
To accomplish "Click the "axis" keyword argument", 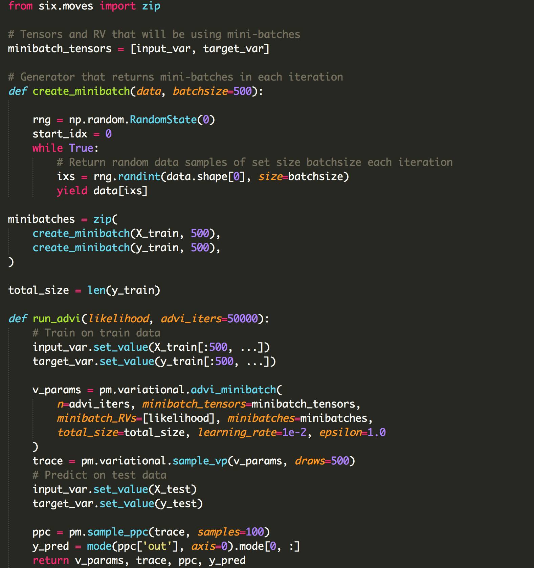I will (x=204, y=546).
